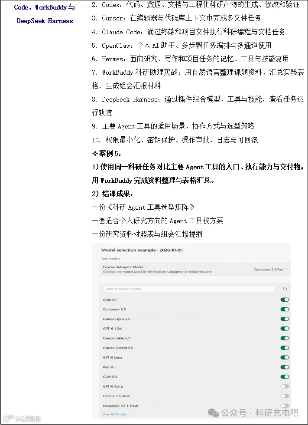The image size is (308, 425).
Task: Click the line 7. WorkBuddy 科研助理实战
Action: point(198,79)
